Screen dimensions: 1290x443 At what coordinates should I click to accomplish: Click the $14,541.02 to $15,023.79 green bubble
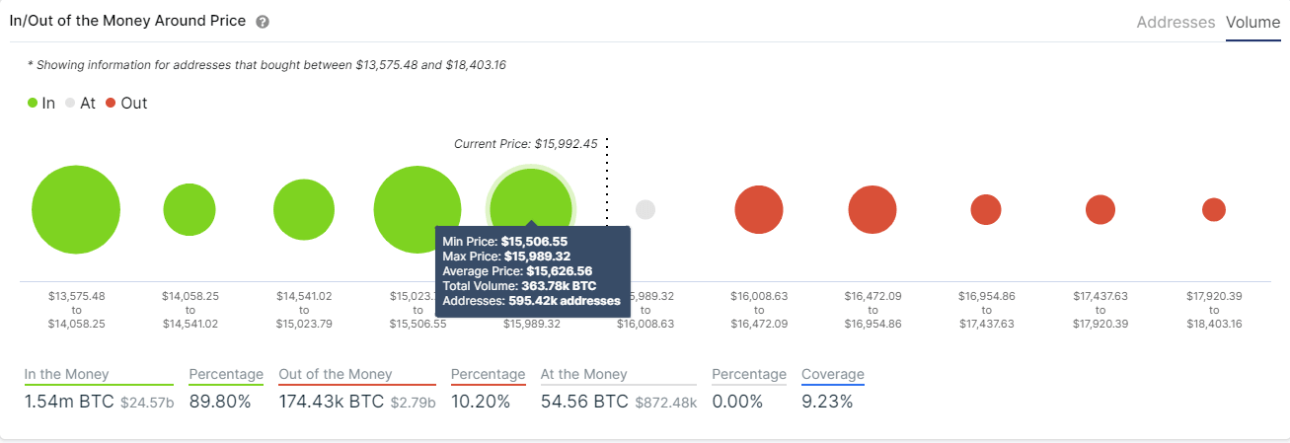click(304, 210)
